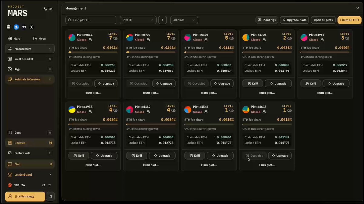Image resolution: width=364 pixels, height=204 pixels.
Task: Open the settings sliders icon next to @drillstrategy
Action: tap(50, 196)
